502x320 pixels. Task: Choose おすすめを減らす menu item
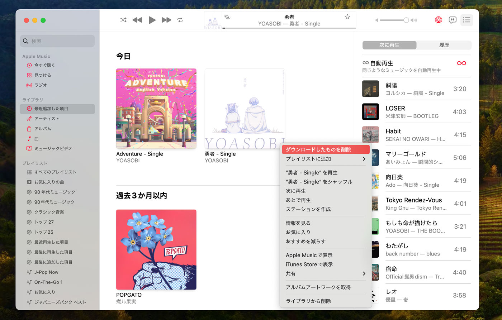tap(326, 241)
